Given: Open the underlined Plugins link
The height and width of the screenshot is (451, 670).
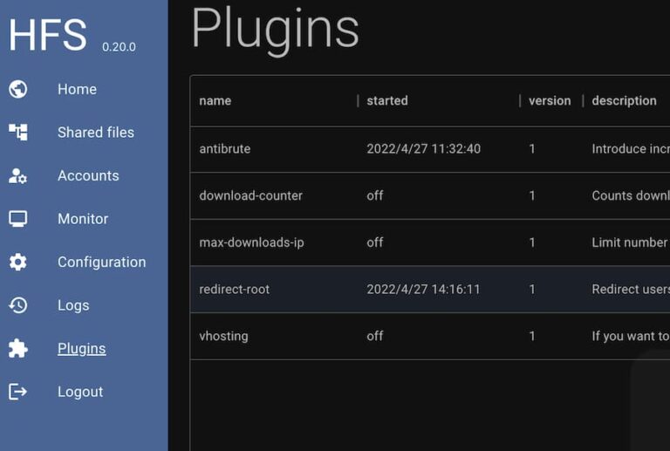Looking at the screenshot, I should [81, 349].
